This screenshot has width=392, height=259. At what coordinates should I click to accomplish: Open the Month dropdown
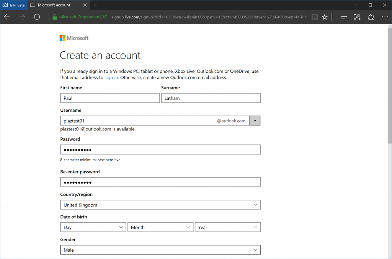(160, 227)
